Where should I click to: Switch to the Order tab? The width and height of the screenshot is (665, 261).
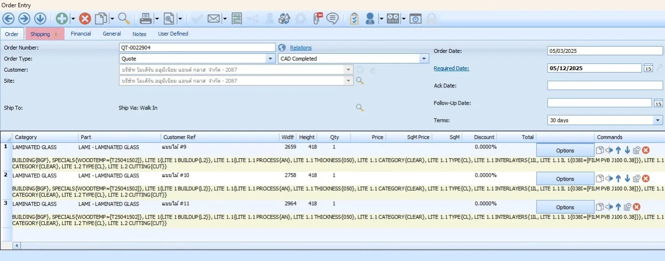pos(12,34)
